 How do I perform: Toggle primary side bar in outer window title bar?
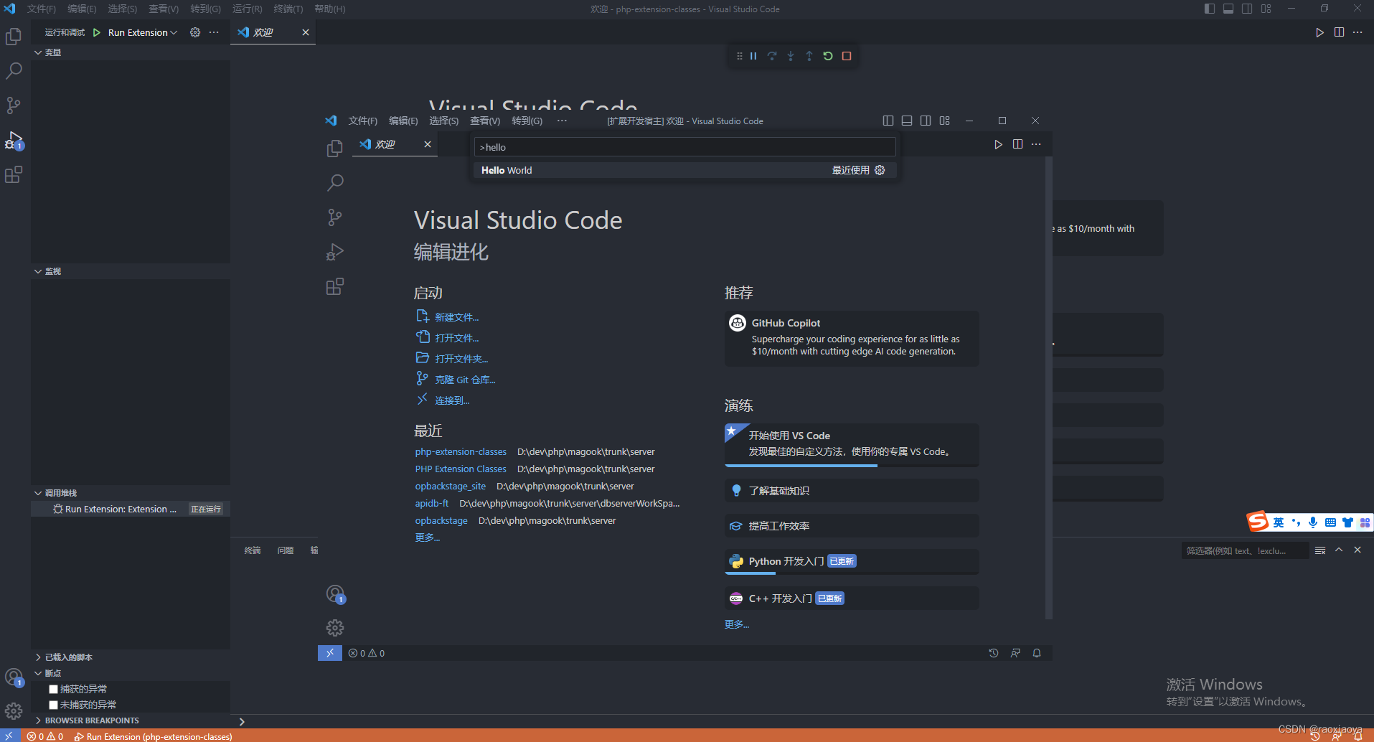[x=1210, y=9]
